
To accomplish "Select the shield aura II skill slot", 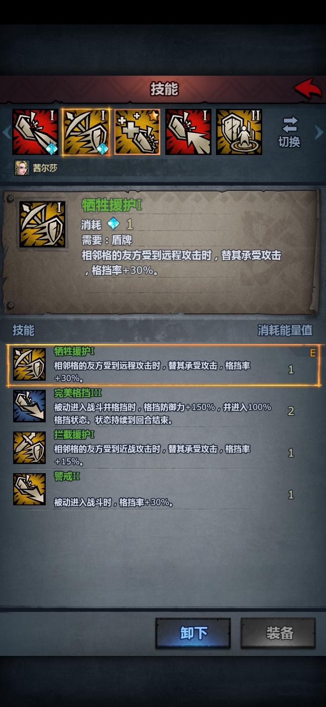I will (x=239, y=132).
